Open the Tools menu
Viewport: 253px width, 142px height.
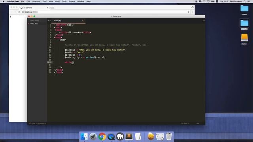point(64,2)
